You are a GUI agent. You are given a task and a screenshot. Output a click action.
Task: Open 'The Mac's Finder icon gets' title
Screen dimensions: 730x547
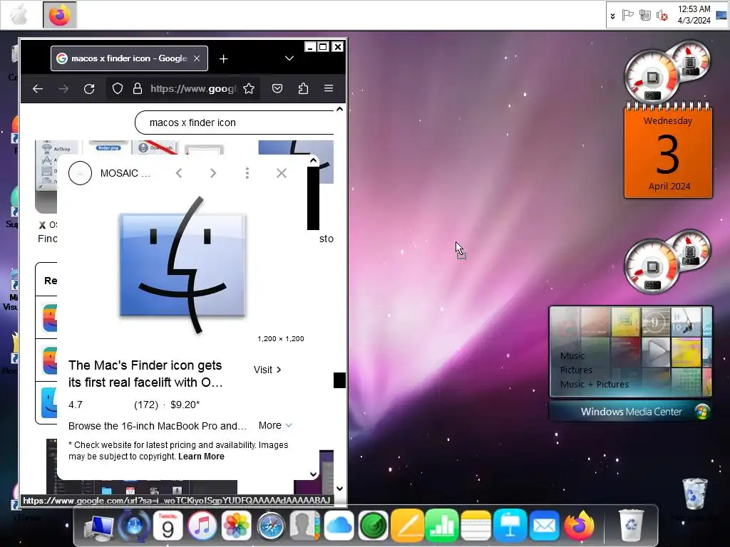[x=145, y=374]
